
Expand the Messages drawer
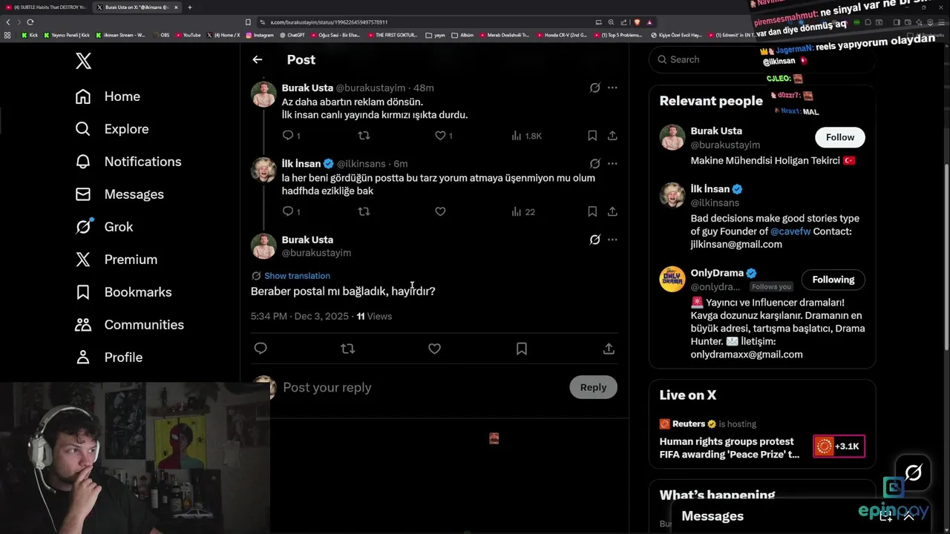tap(908, 516)
